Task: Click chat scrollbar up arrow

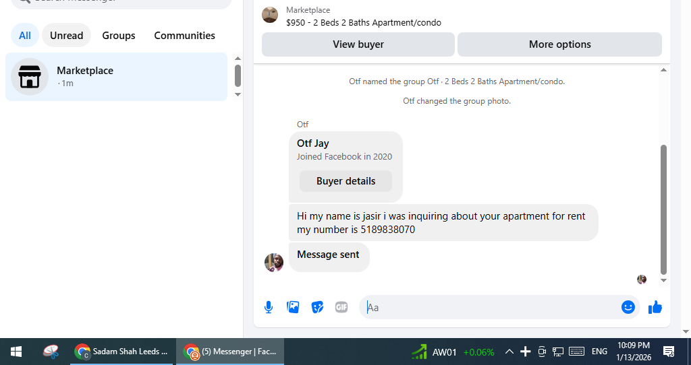Action: tap(664, 70)
